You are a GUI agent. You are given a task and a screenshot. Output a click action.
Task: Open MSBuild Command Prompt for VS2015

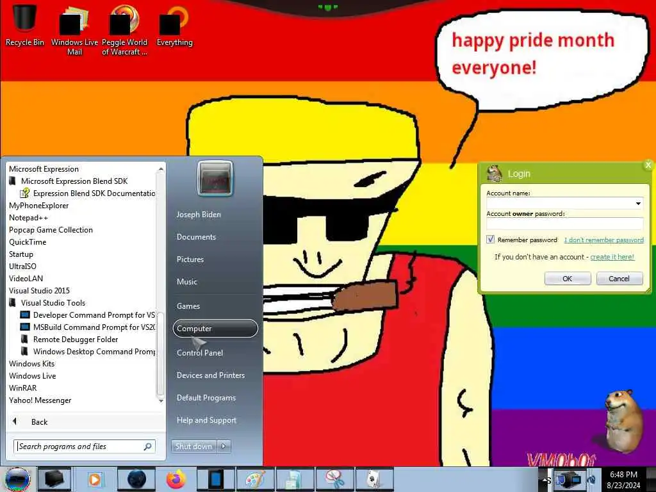[87, 327]
